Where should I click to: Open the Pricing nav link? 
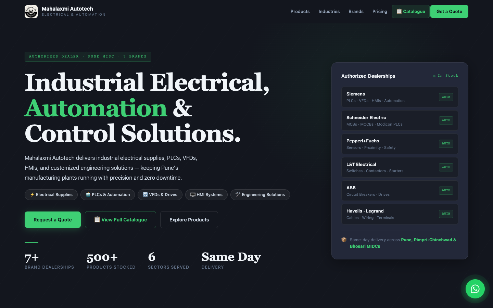coord(380,12)
